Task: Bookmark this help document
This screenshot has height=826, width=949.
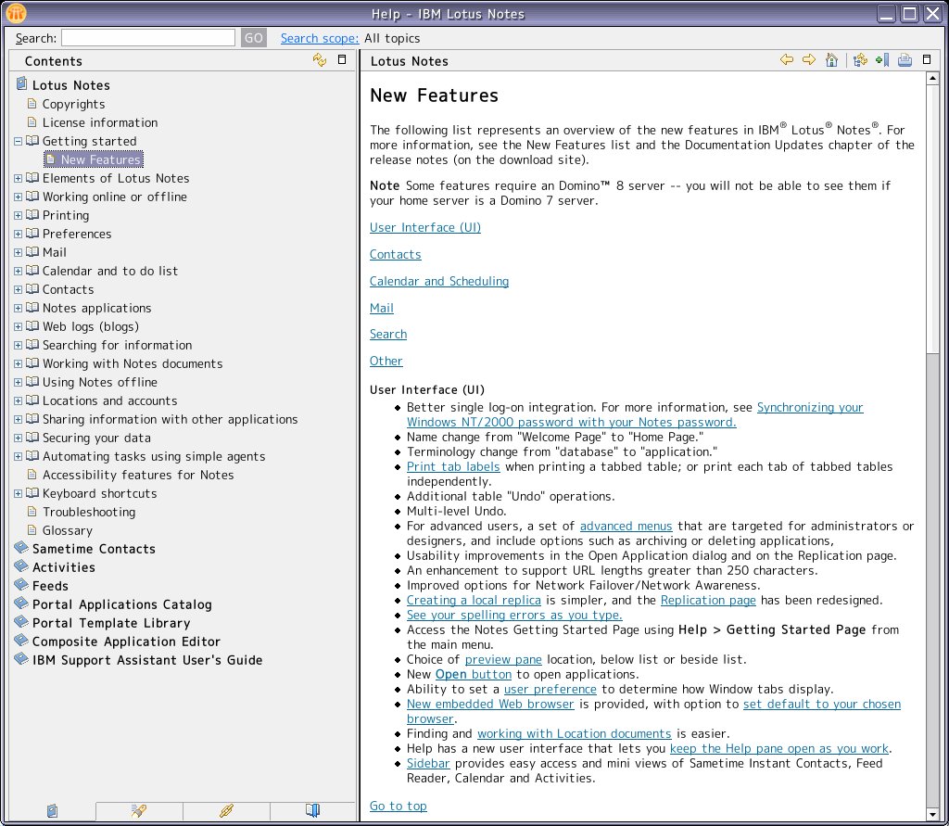Action: (x=882, y=60)
